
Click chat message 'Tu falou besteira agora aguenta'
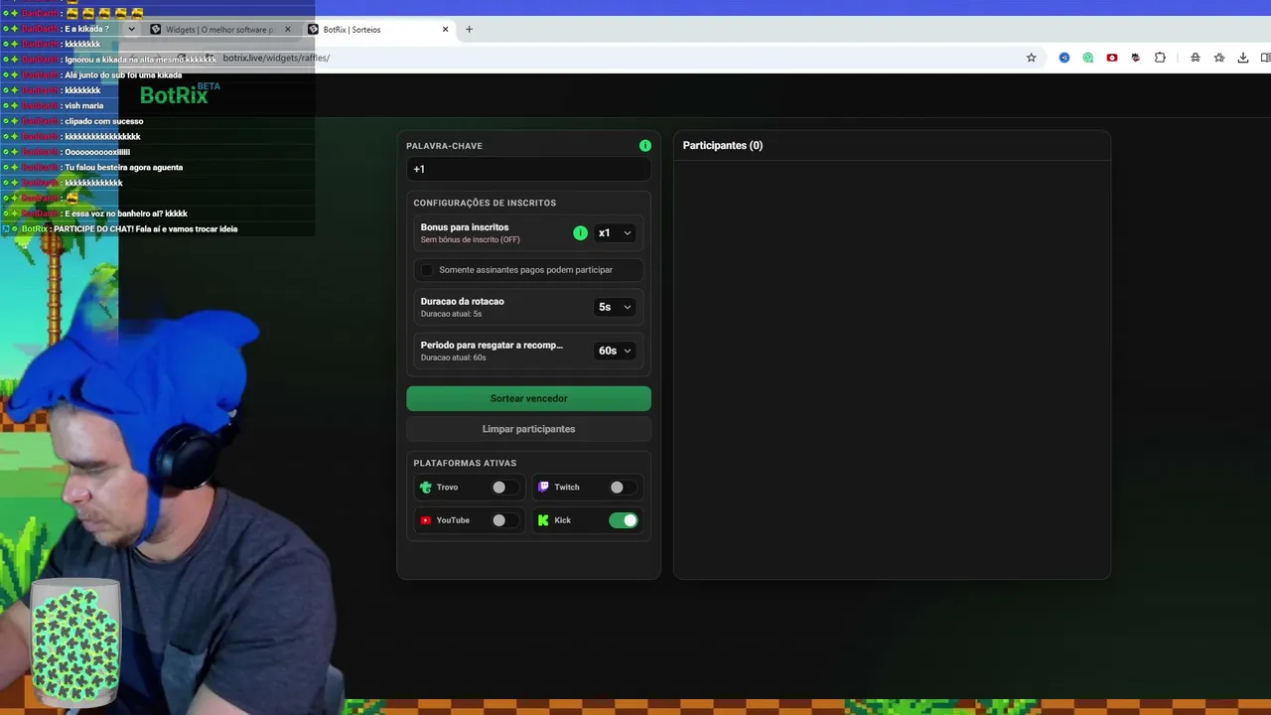click(x=124, y=168)
